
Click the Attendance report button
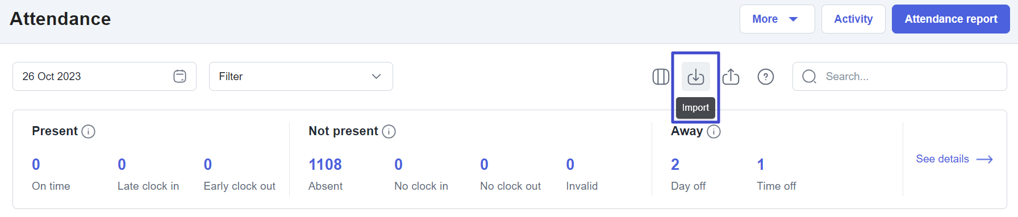pyautogui.click(x=951, y=19)
